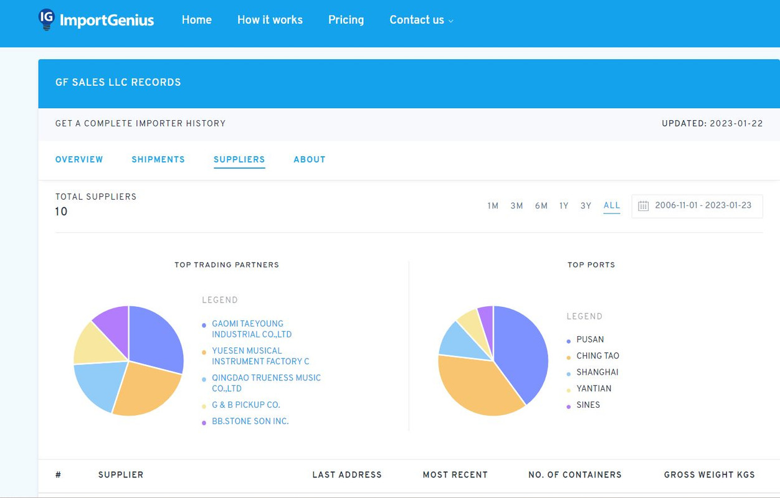780x498 pixels.
Task: Open Gaomi Taeyoung Industrial Co.,Ltd supplier link
Action: (x=252, y=329)
